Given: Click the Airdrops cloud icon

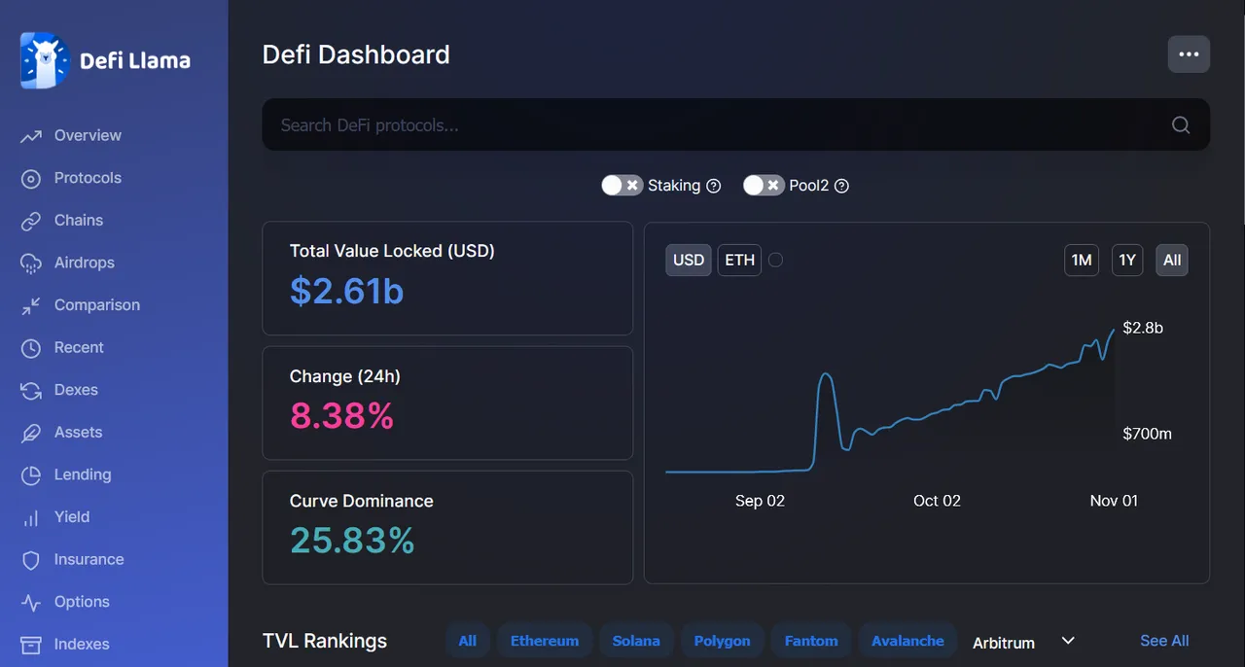Looking at the screenshot, I should 31,263.
